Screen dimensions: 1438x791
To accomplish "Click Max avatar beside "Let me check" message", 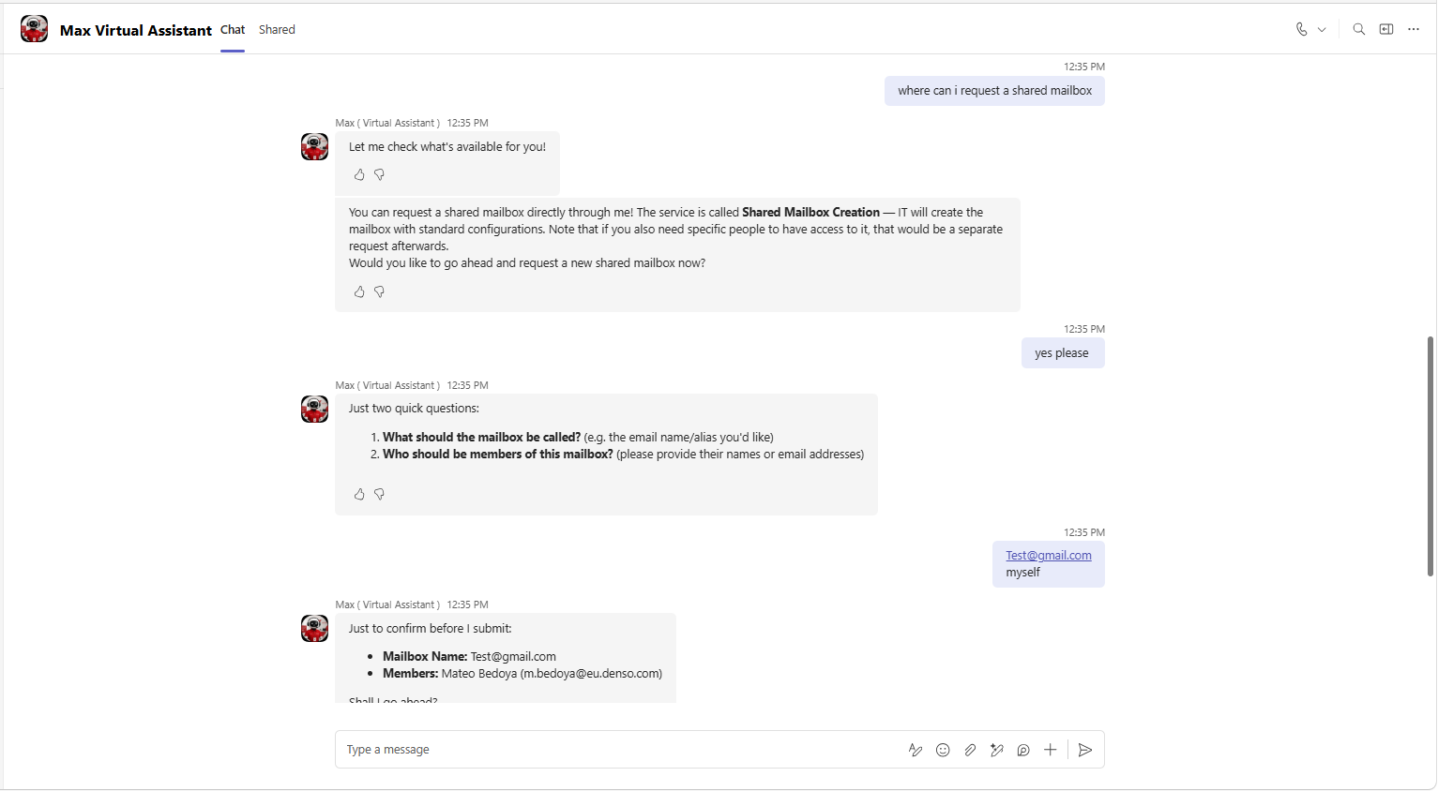I will point(314,146).
